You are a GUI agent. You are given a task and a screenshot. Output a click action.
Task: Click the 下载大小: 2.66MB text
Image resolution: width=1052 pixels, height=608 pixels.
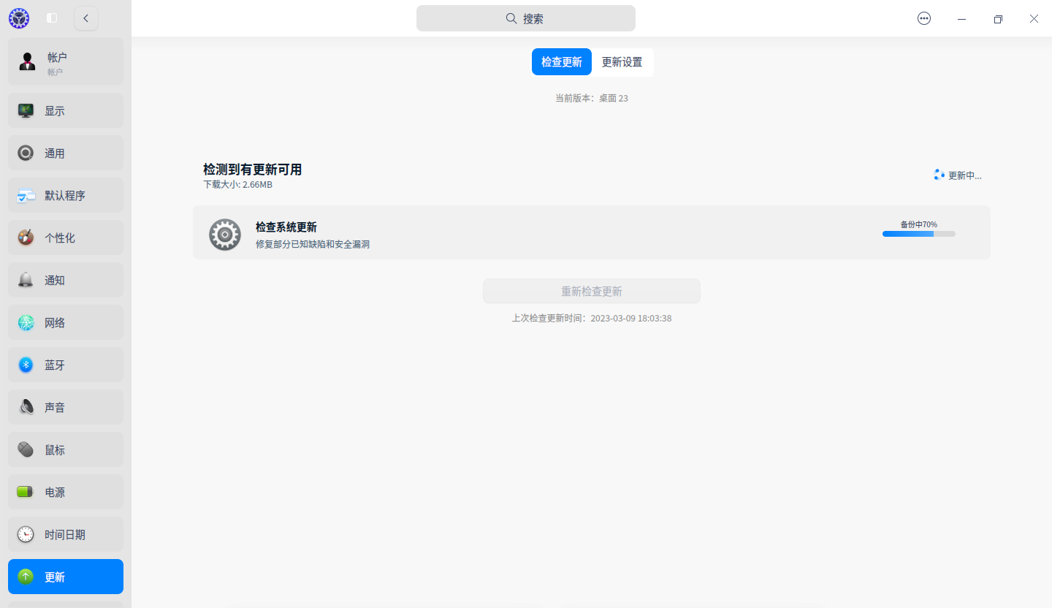pyautogui.click(x=238, y=185)
